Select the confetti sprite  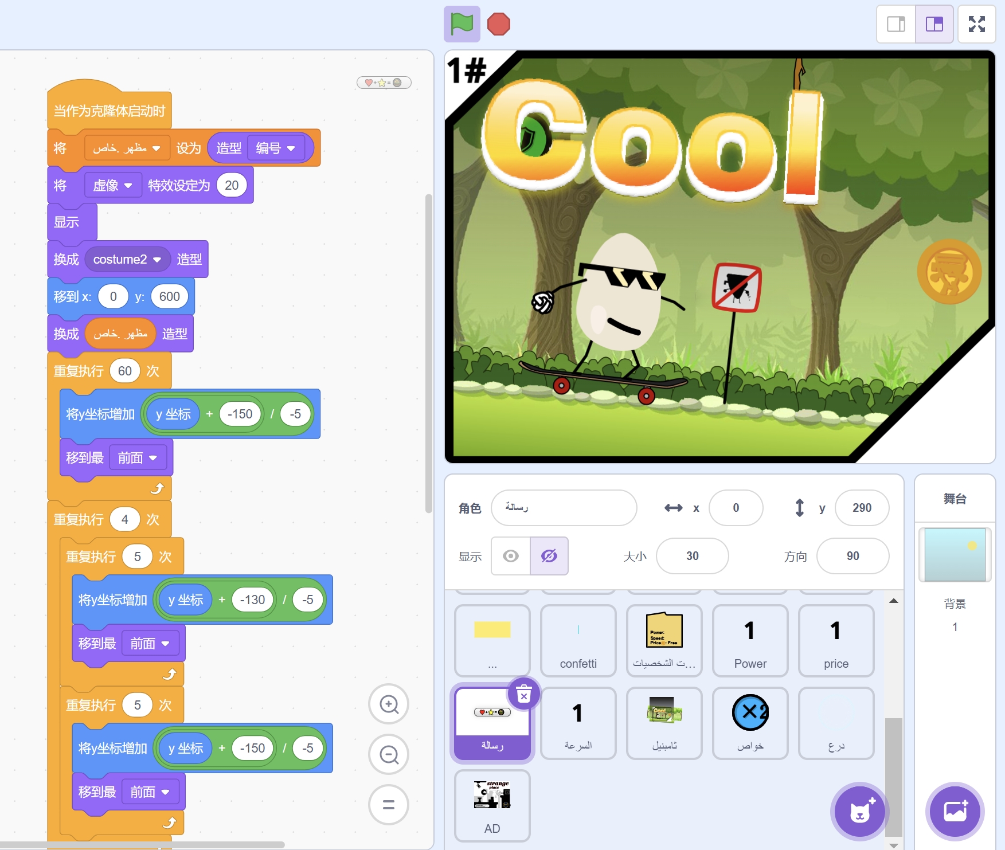pyautogui.click(x=578, y=641)
